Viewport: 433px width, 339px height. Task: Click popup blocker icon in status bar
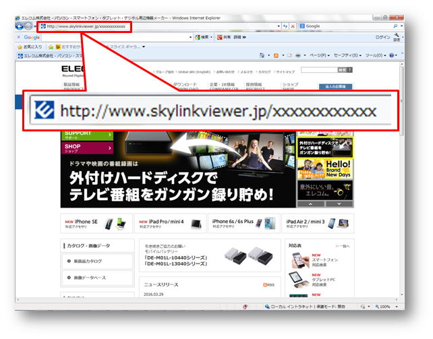click(x=246, y=307)
